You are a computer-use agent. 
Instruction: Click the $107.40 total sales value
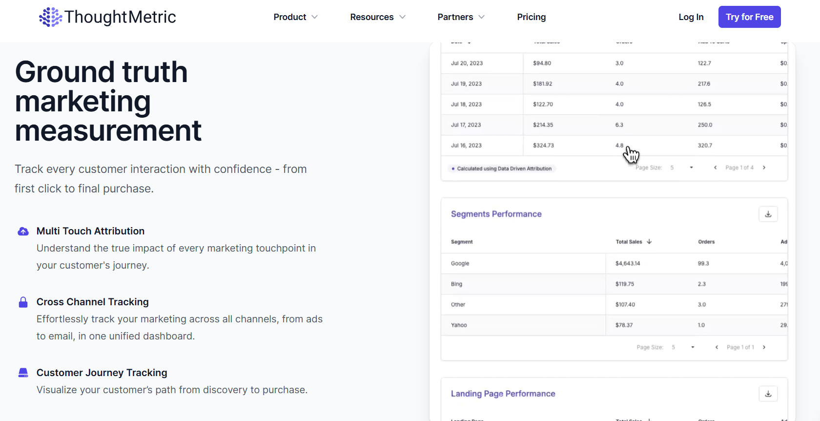pyautogui.click(x=625, y=304)
